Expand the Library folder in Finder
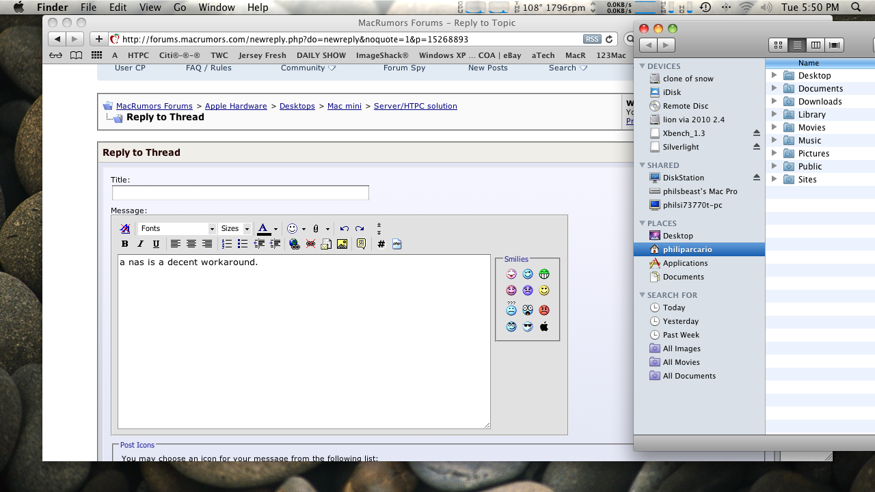The height and width of the screenshot is (492, 875). point(774,114)
